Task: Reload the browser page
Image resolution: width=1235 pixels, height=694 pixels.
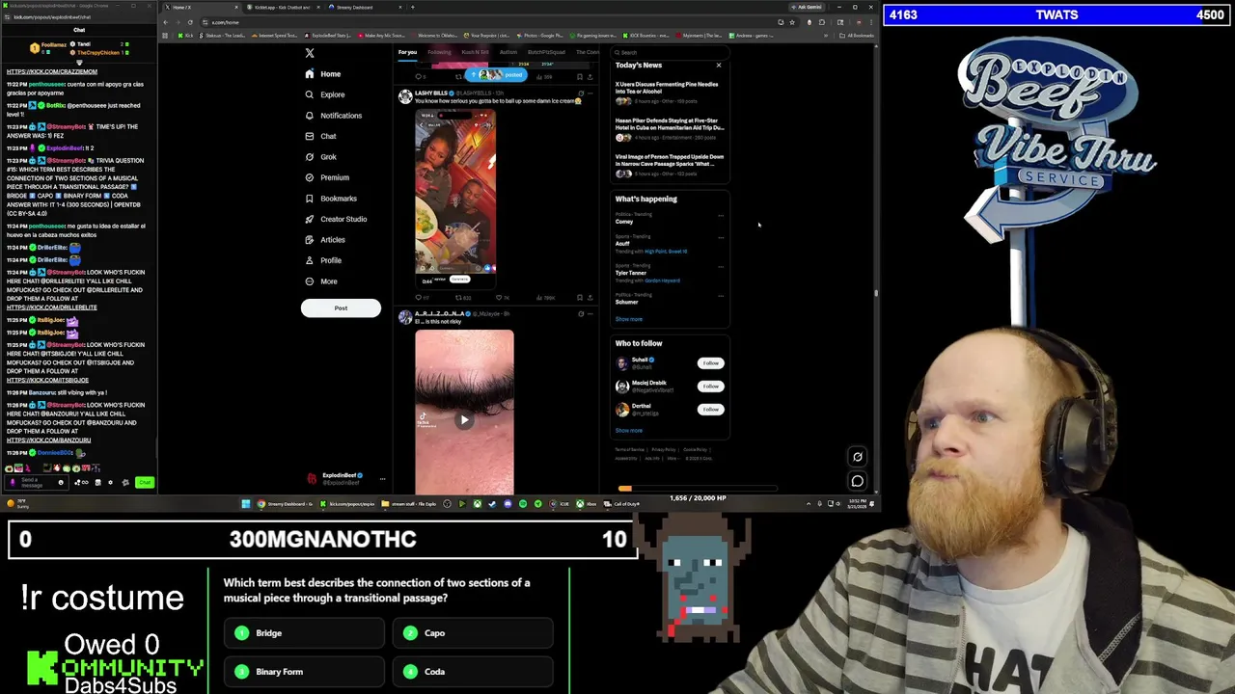Action: [190, 22]
